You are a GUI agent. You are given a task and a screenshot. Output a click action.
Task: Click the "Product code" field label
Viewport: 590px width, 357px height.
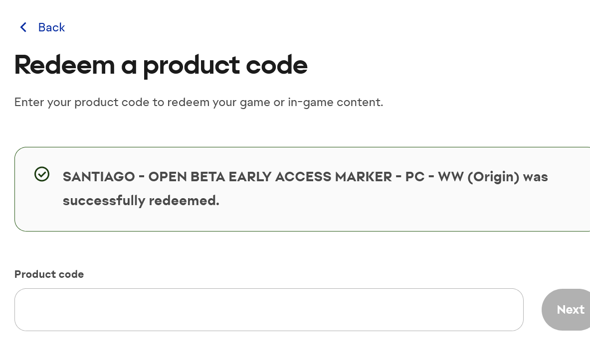pyautogui.click(x=49, y=274)
